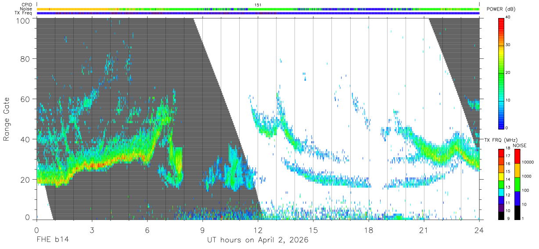Click the 13 MHz frequency scale label
Viewport: 539px width, 249px height.
tap(508, 188)
